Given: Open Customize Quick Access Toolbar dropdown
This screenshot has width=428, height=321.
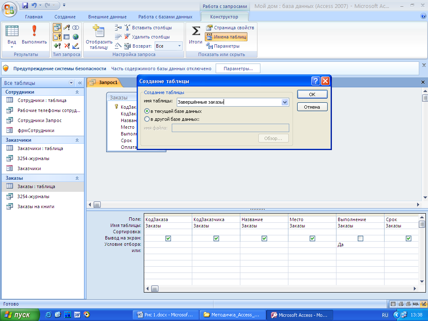Looking at the screenshot, I should [x=64, y=5].
